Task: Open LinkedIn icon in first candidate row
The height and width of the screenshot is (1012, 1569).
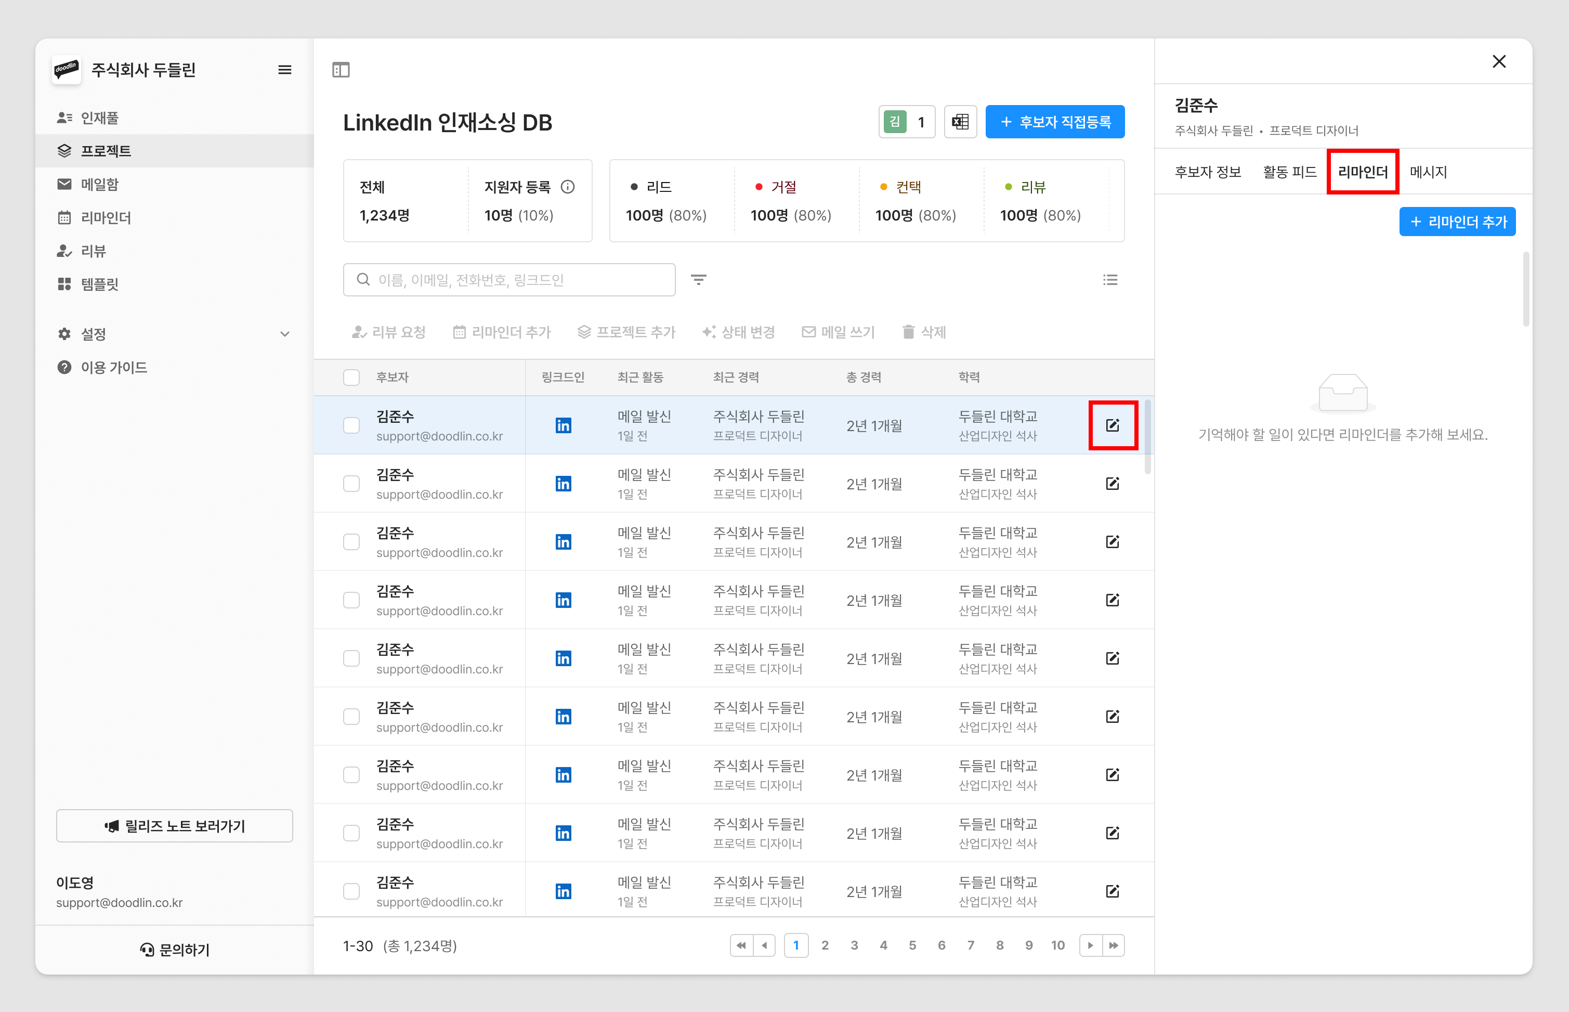Action: (563, 425)
